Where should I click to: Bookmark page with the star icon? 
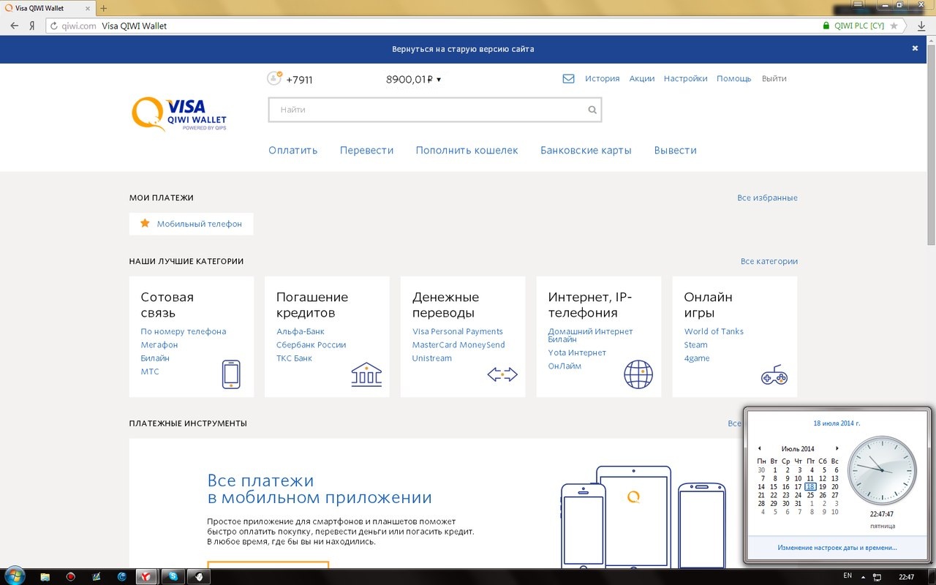tap(894, 26)
